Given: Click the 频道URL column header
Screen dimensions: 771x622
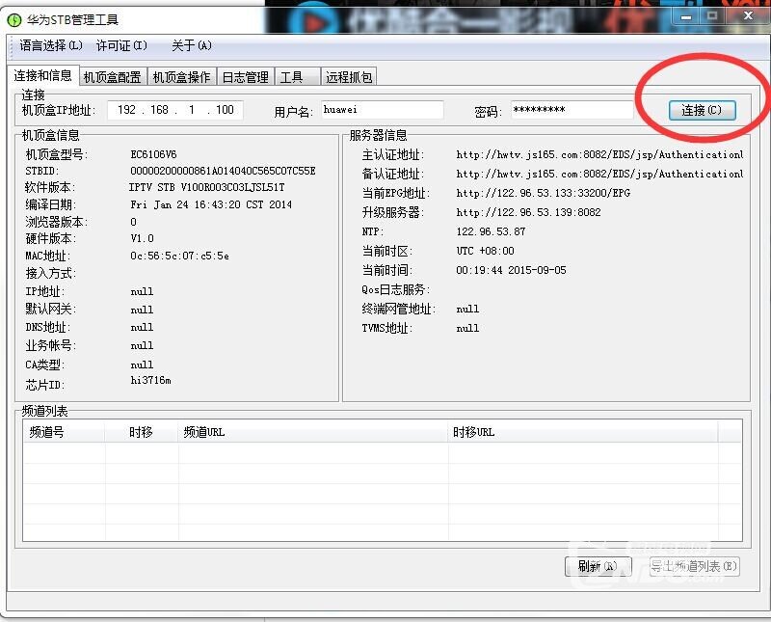Looking at the screenshot, I should [312, 433].
